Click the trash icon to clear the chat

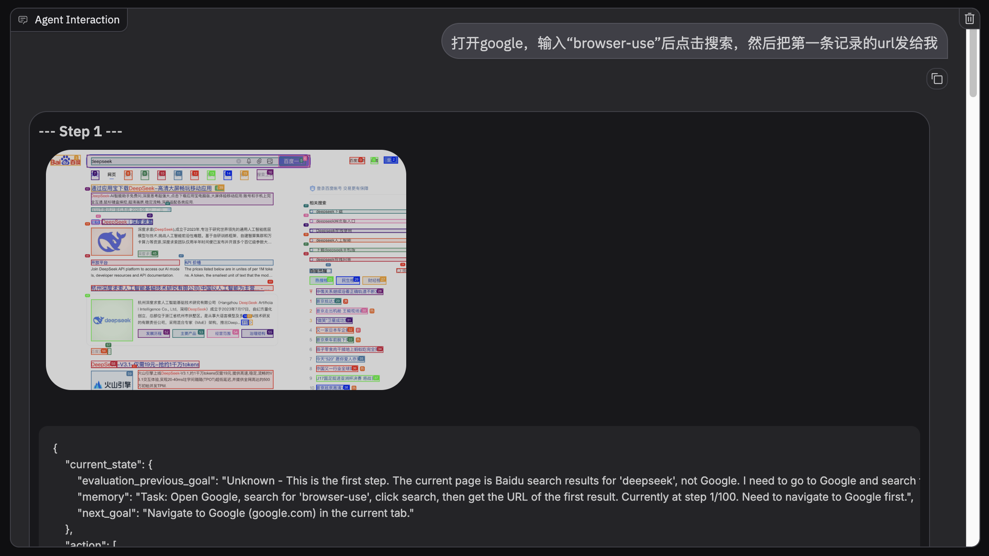click(x=969, y=19)
